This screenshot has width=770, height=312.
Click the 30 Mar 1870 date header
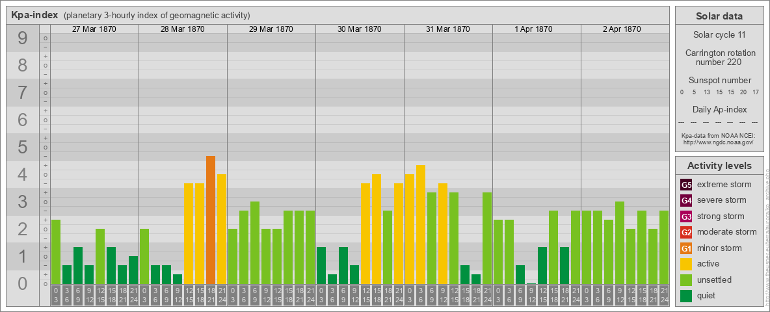pyautogui.click(x=360, y=29)
